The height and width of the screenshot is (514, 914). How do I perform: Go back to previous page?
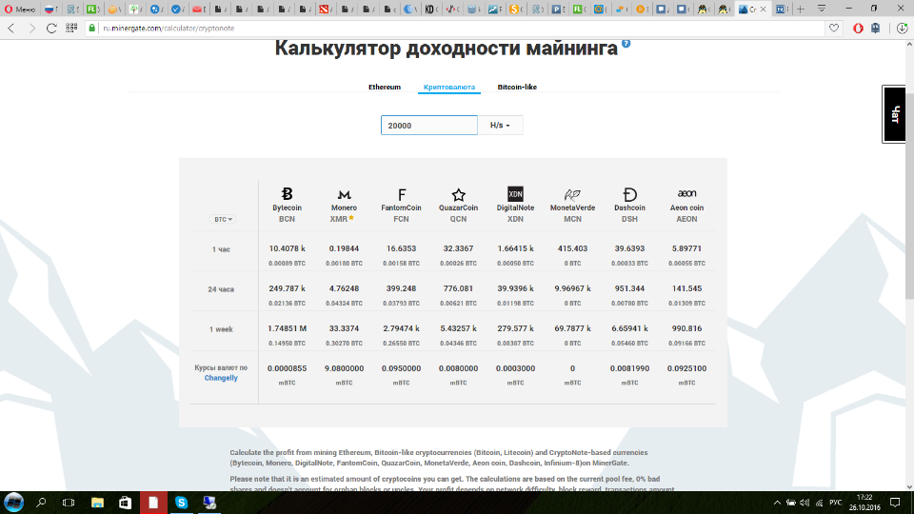click(x=11, y=28)
